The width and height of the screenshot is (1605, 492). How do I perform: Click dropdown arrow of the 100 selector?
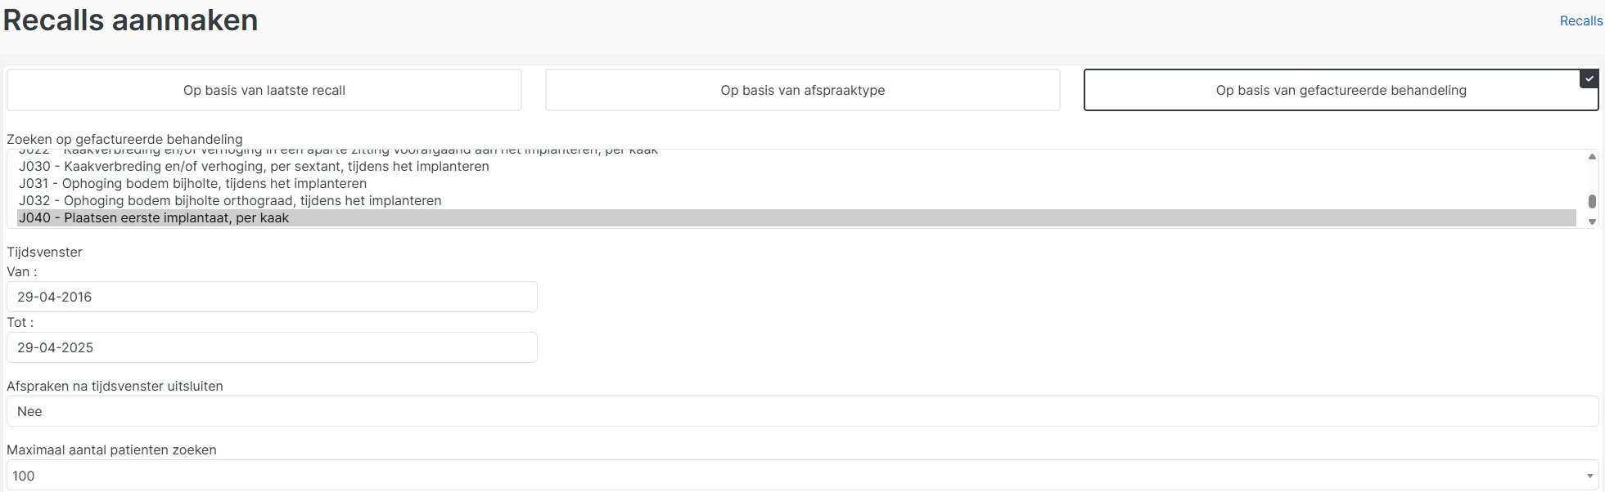point(1589,476)
